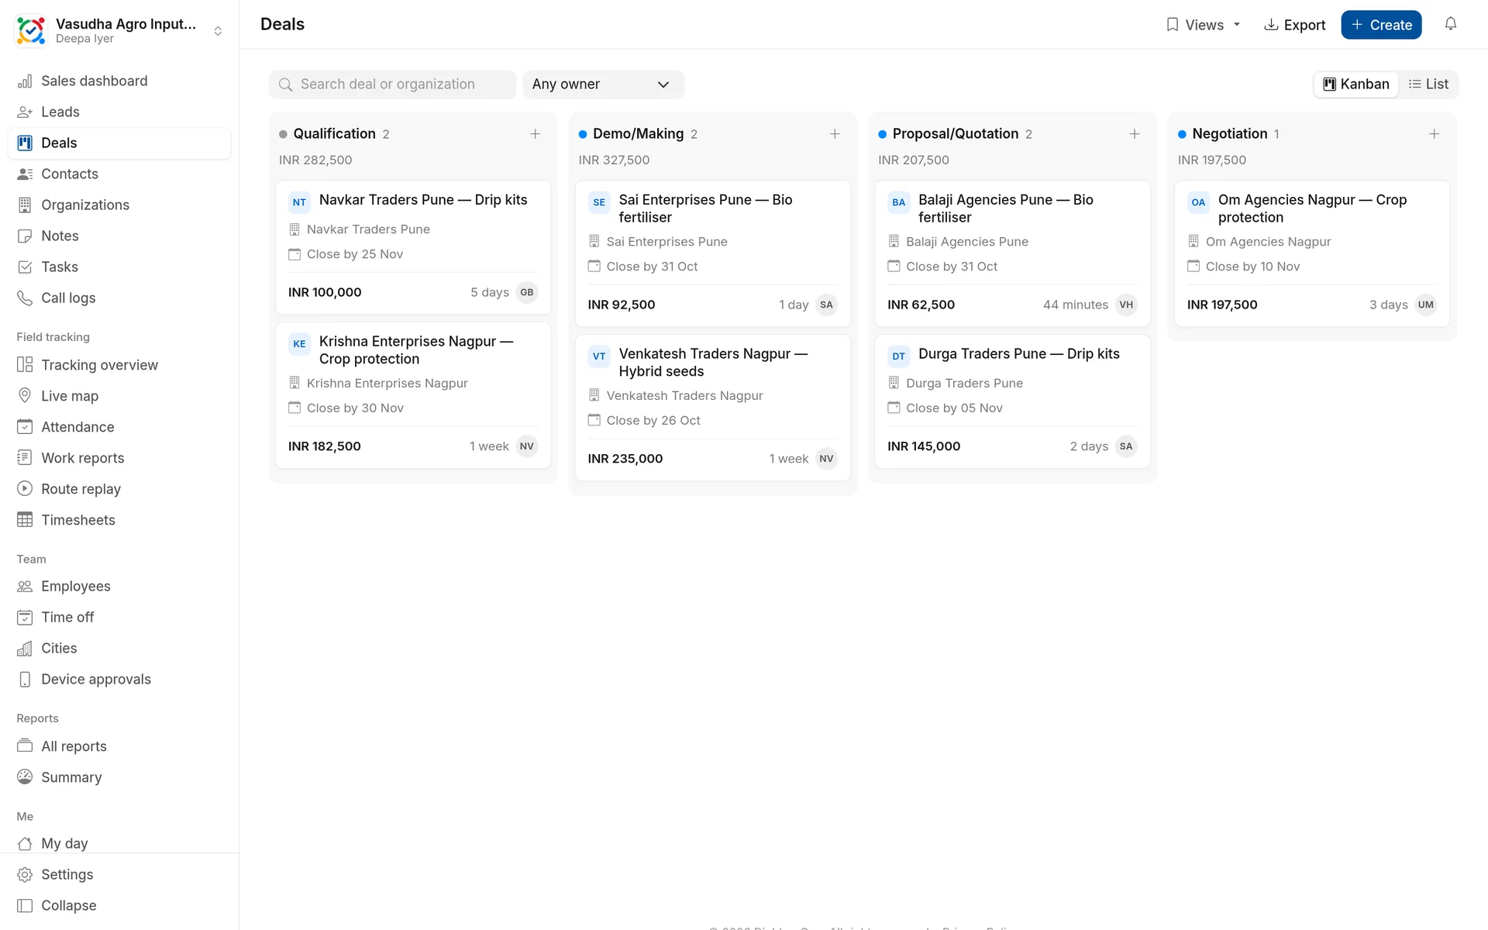The image size is (1488, 930).
Task: Click the Balaji Agencies Pune organization name
Action: pos(966,242)
